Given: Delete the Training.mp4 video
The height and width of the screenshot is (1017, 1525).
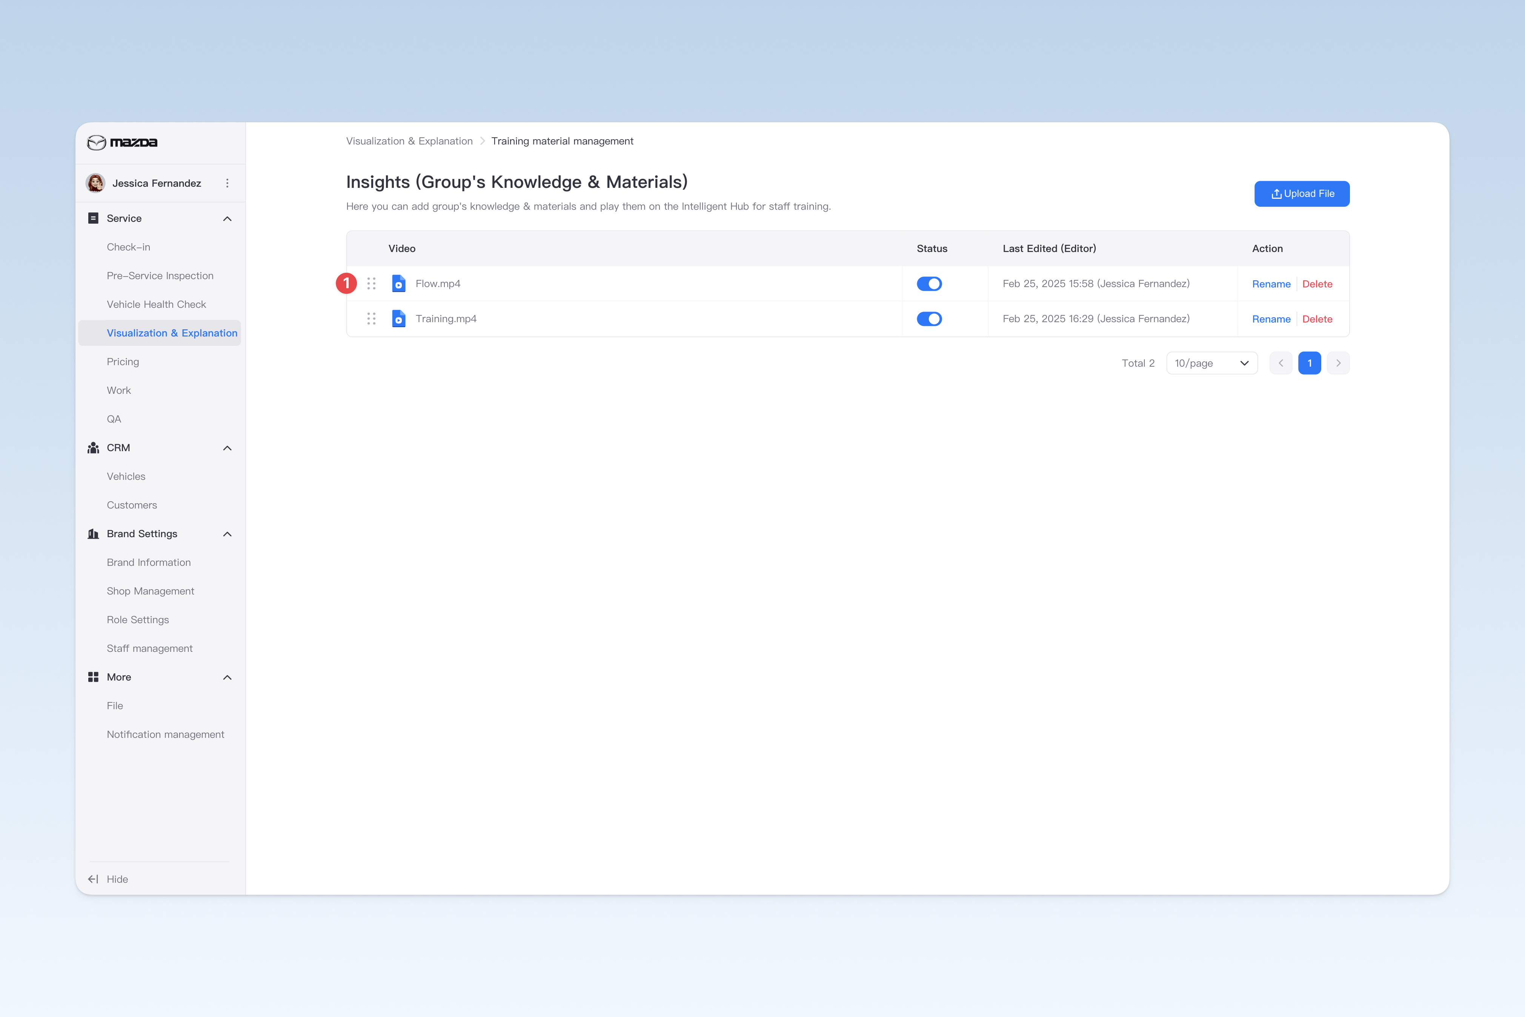Looking at the screenshot, I should [x=1317, y=319].
